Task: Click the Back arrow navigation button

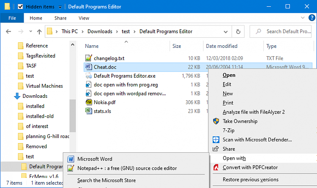Action: tap(10, 31)
